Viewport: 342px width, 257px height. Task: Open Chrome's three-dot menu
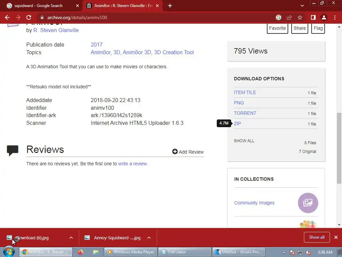tap(335, 17)
